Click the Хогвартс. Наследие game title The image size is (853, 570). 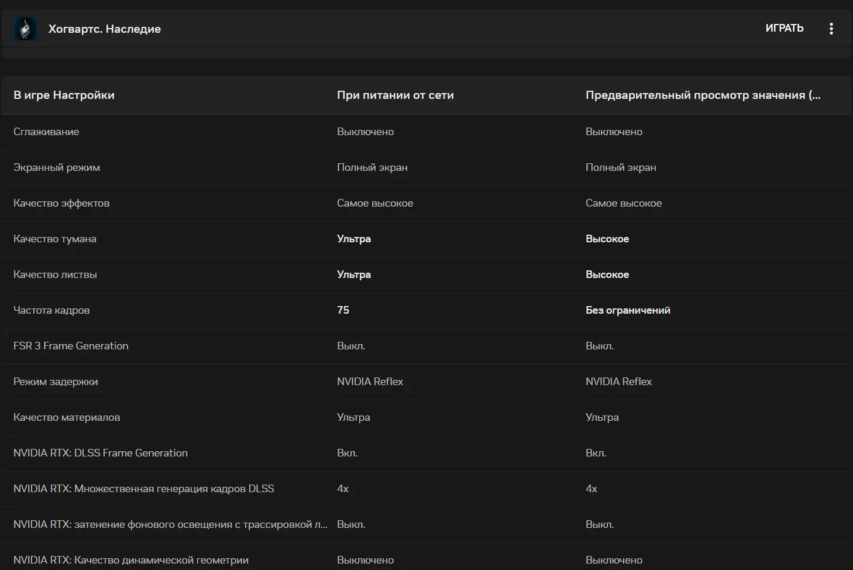click(x=104, y=29)
